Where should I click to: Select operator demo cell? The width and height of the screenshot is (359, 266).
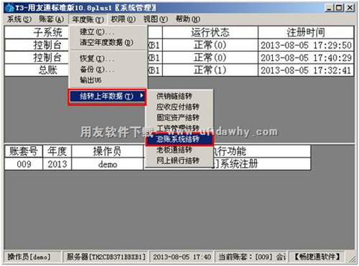[x=108, y=164]
